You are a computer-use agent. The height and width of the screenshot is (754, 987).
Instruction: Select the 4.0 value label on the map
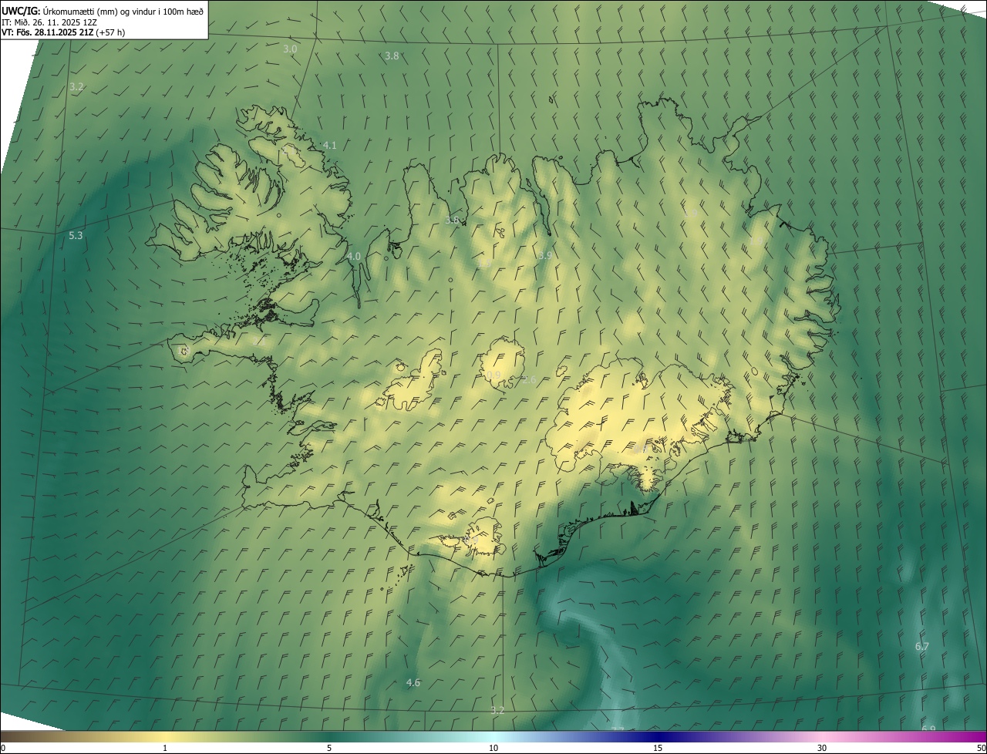(354, 256)
